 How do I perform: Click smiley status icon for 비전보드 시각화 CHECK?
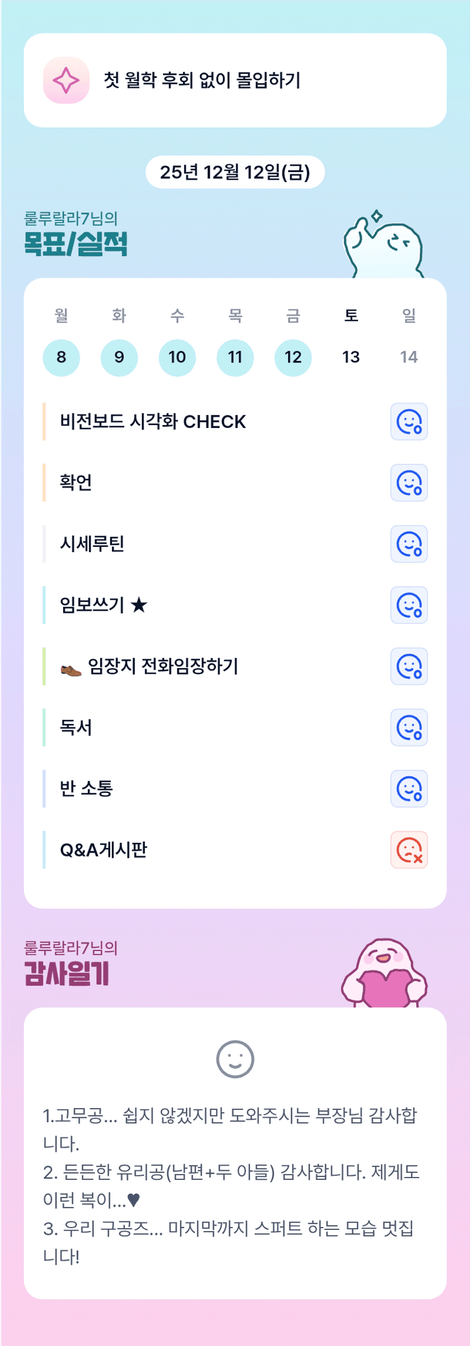(x=409, y=422)
